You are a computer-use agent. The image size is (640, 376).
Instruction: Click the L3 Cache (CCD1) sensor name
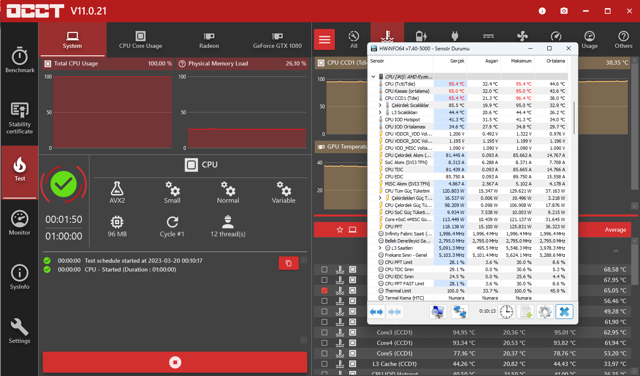394,364
